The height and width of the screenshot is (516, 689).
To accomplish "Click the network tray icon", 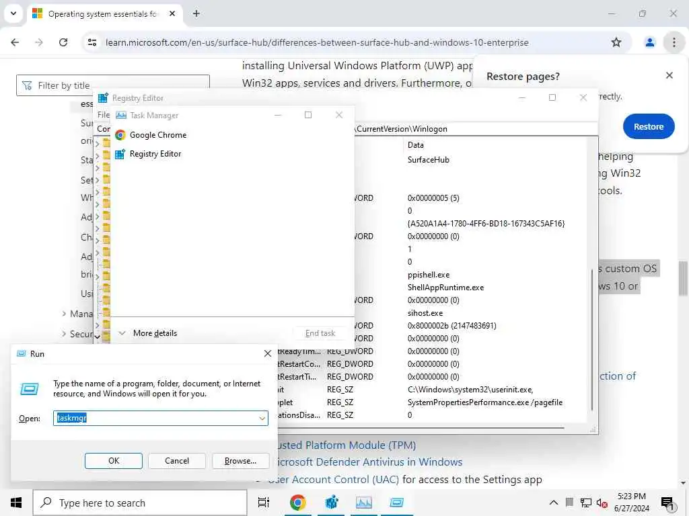I will tap(586, 503).
